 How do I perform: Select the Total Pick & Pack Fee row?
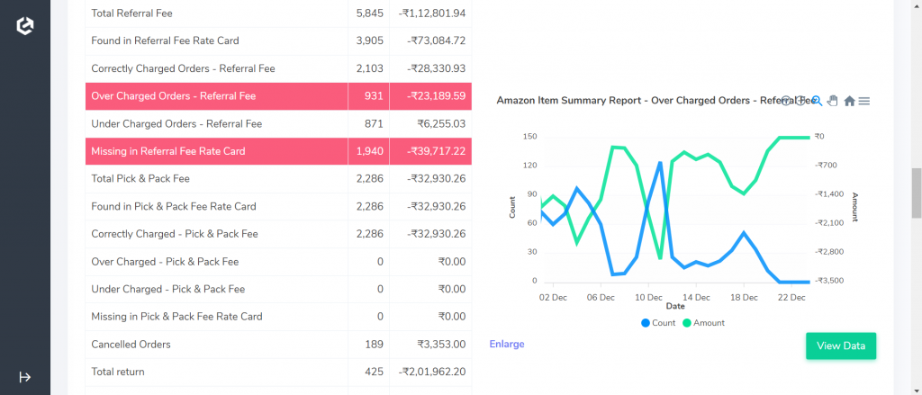coord(278,179)
